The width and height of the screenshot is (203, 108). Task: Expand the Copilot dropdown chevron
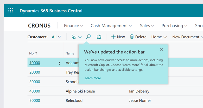[x=80, y=37]
